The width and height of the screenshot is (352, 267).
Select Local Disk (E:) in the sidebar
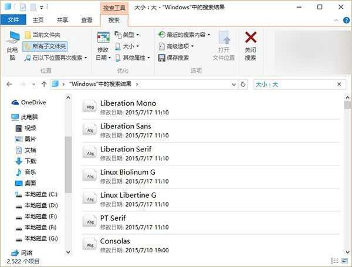point(36,217)
